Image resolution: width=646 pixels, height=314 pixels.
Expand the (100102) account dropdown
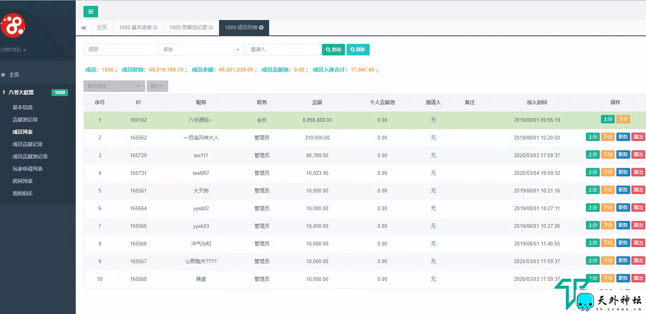pyautogui.click(x=13, y=50)
